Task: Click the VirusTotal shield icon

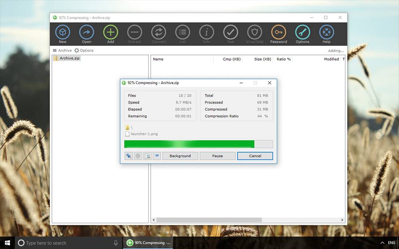Action: point(254,32)
